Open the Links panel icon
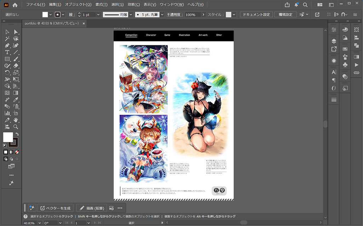This screenshot has height=226, width=363. pos(356,73)
